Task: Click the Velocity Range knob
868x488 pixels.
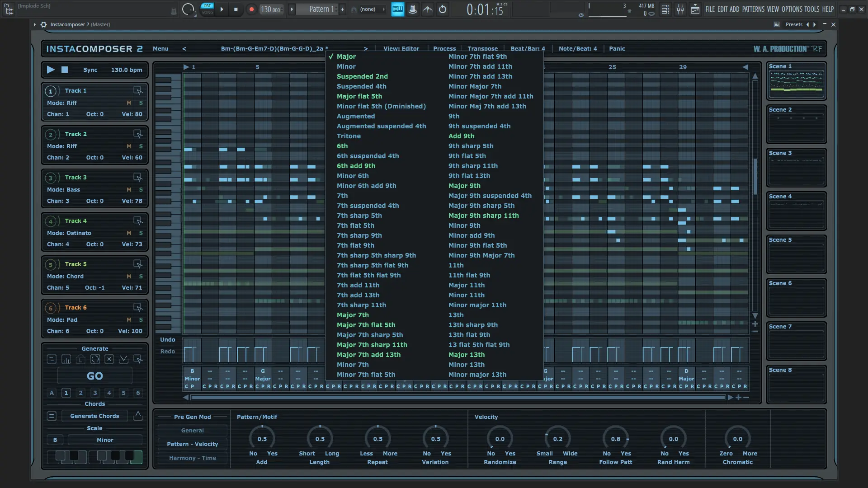Action: click(x=557, y=439)
